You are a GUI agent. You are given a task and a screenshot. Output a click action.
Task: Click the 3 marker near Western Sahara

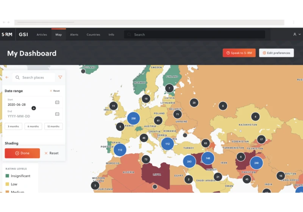coord(95,185)
